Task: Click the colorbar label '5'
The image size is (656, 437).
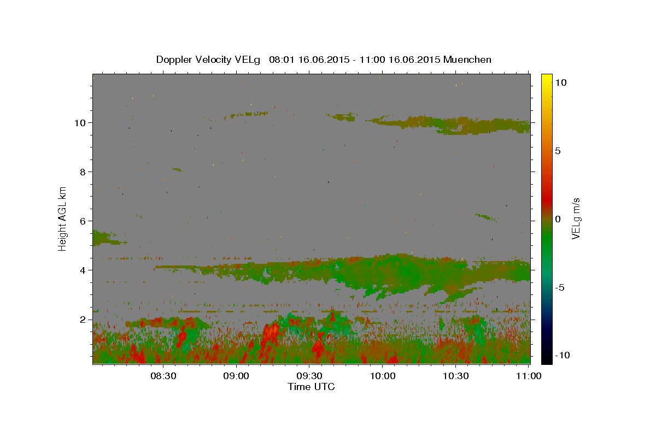Action: point(558,150)
